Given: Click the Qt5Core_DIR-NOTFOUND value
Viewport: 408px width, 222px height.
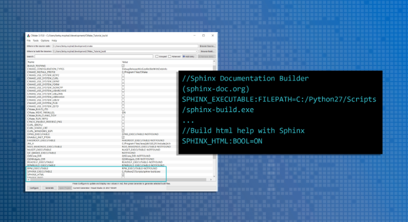Looking at the screenshot, I should [136, 156].
